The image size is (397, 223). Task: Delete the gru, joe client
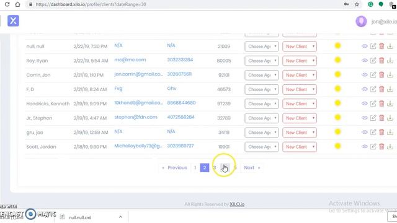pyautogui.click(x=381, y=132)
